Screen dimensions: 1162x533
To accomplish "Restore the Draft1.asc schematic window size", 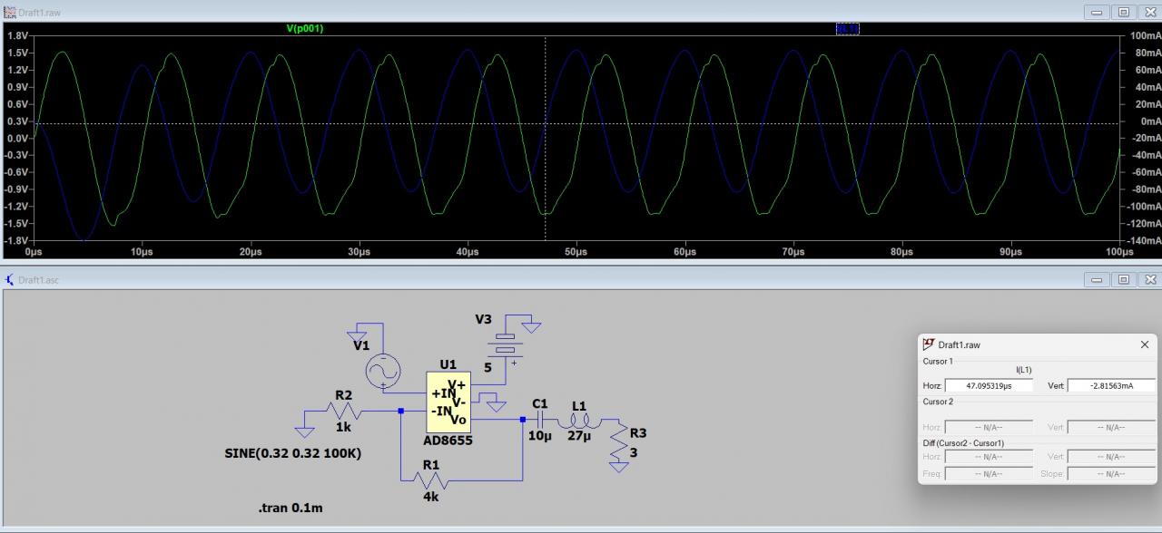I will pyautogui.click(x=1124, y=279).
